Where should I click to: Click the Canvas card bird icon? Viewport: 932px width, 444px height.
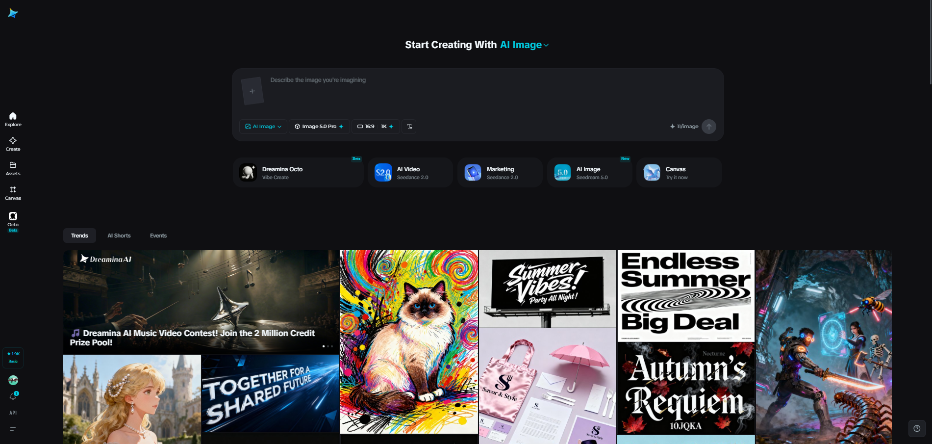(652, 173)
